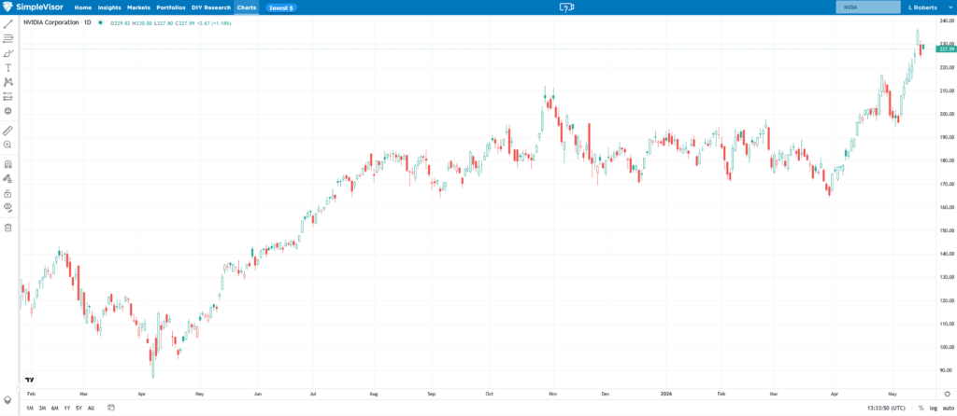Open the help video icon in header
This screenshot has width=957, height=416.
point(566,7)
